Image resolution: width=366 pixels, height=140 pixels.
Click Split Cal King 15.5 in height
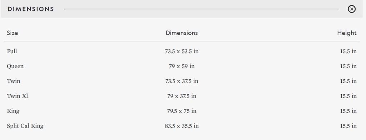(x=348, y=126)
